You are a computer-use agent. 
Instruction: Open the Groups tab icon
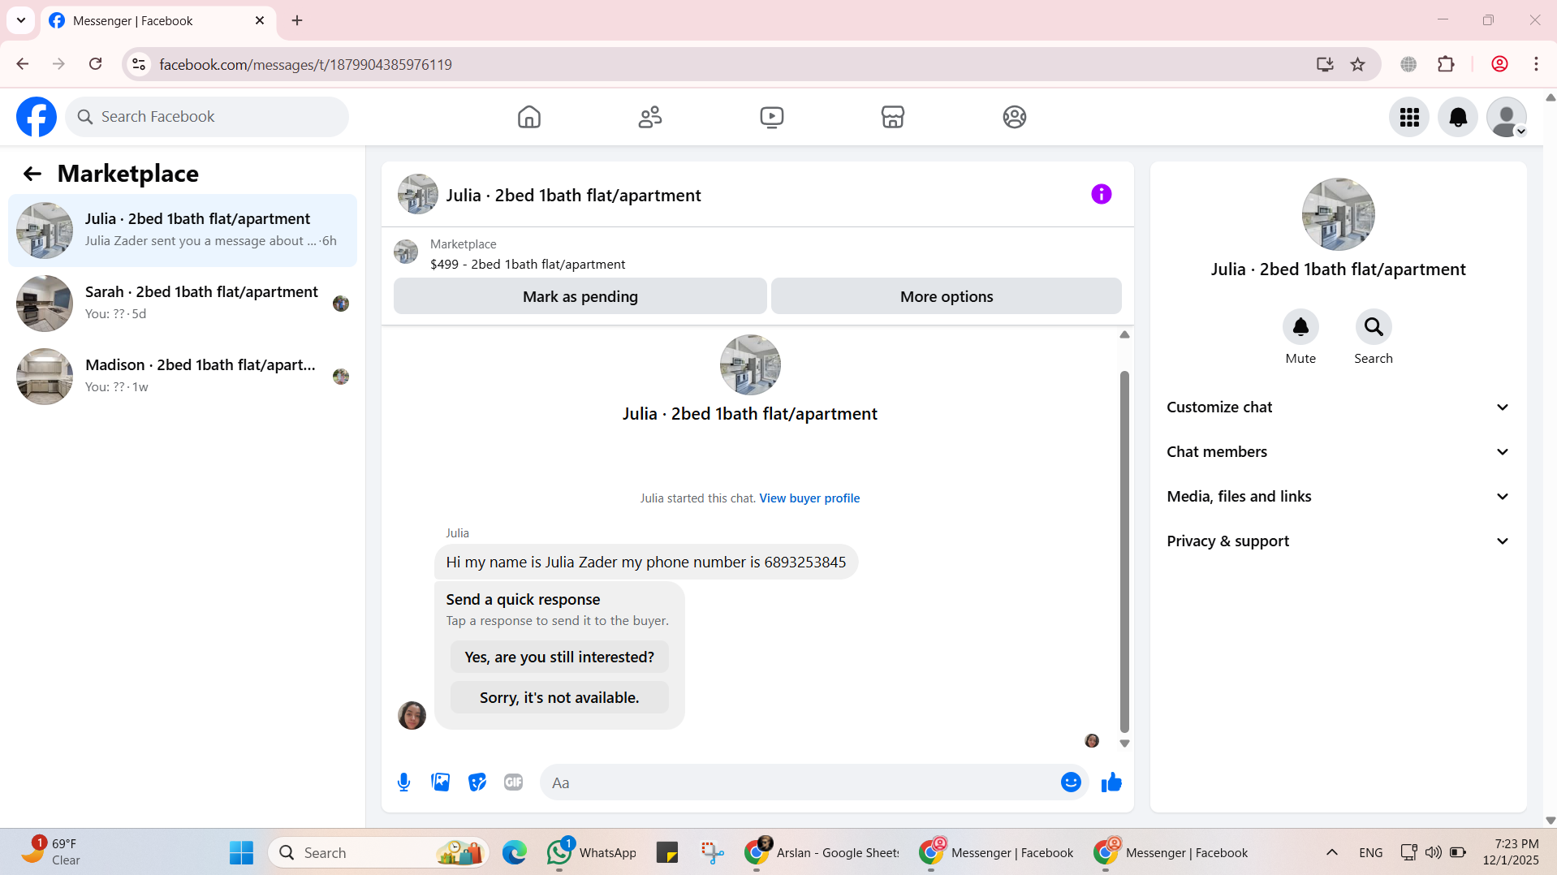click(x=1015, y=117)
